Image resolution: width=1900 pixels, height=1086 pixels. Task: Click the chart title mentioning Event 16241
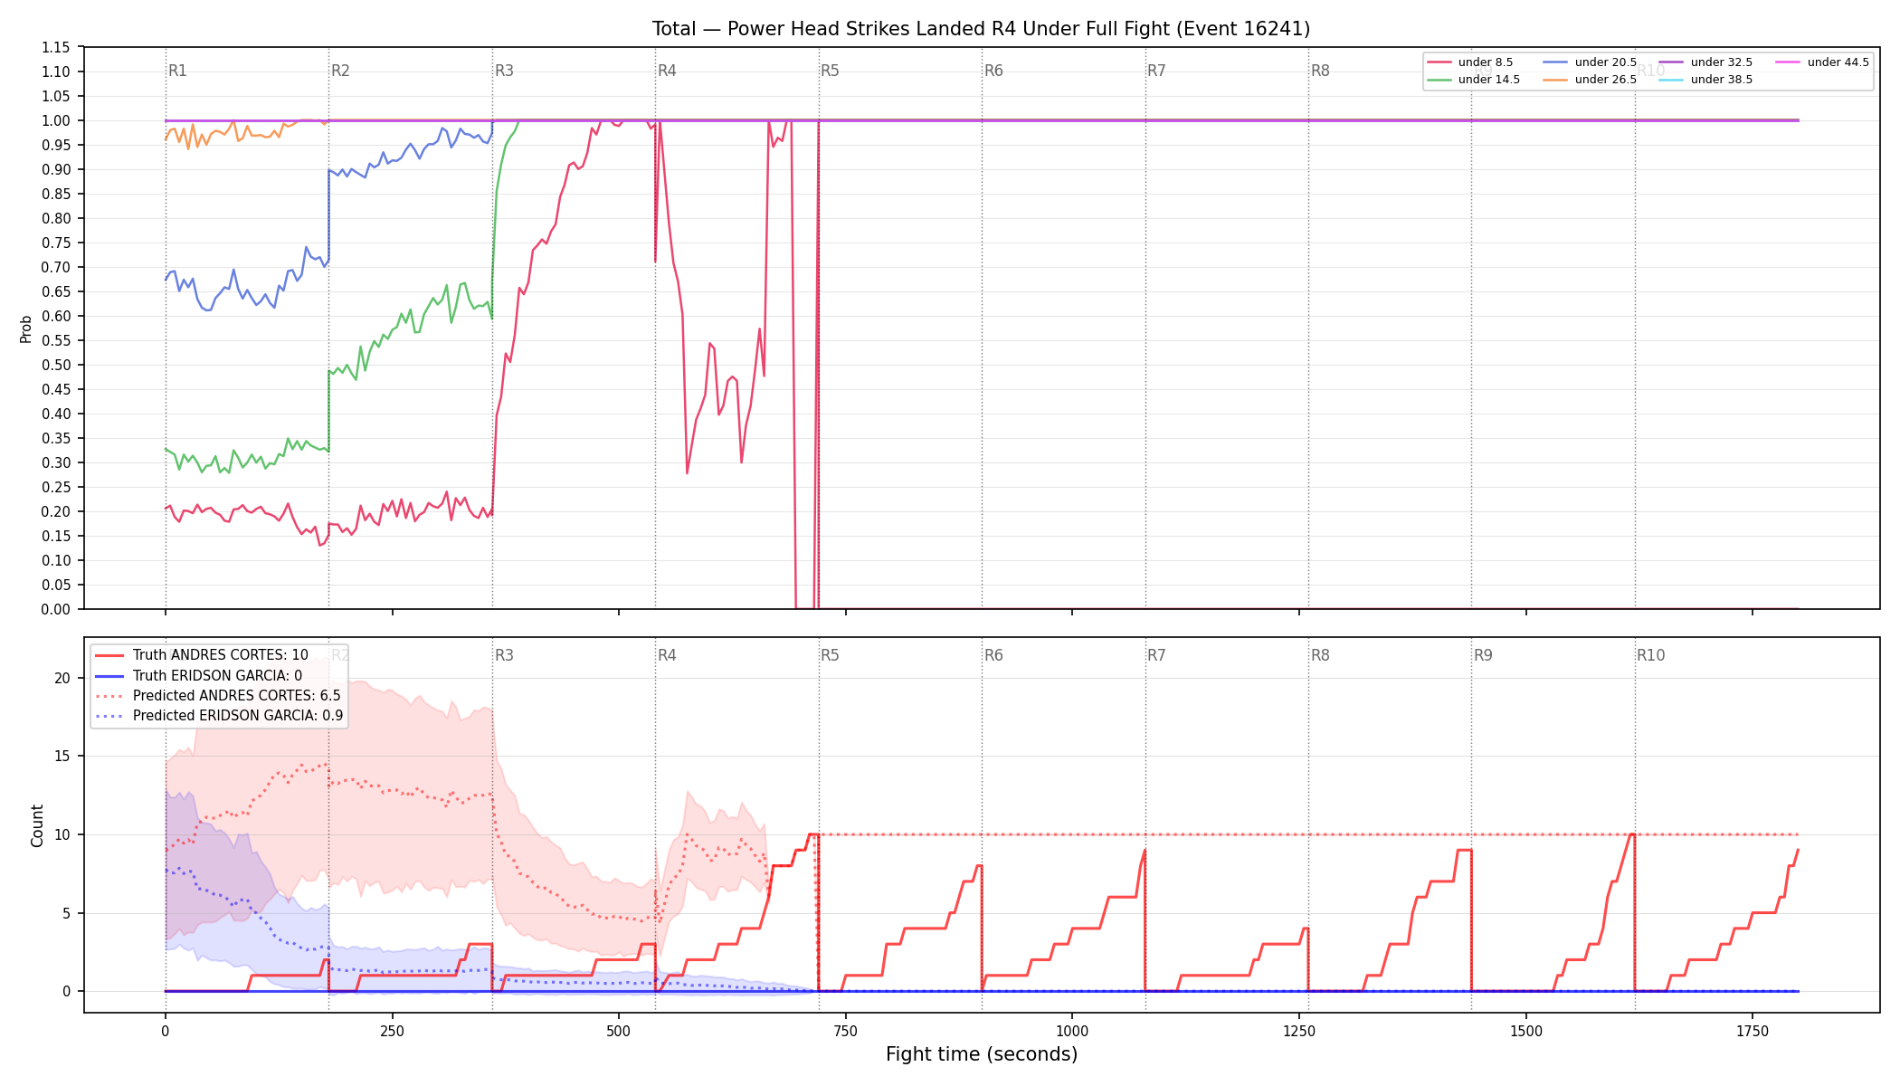pyautogui.click(x=981, y=29)
